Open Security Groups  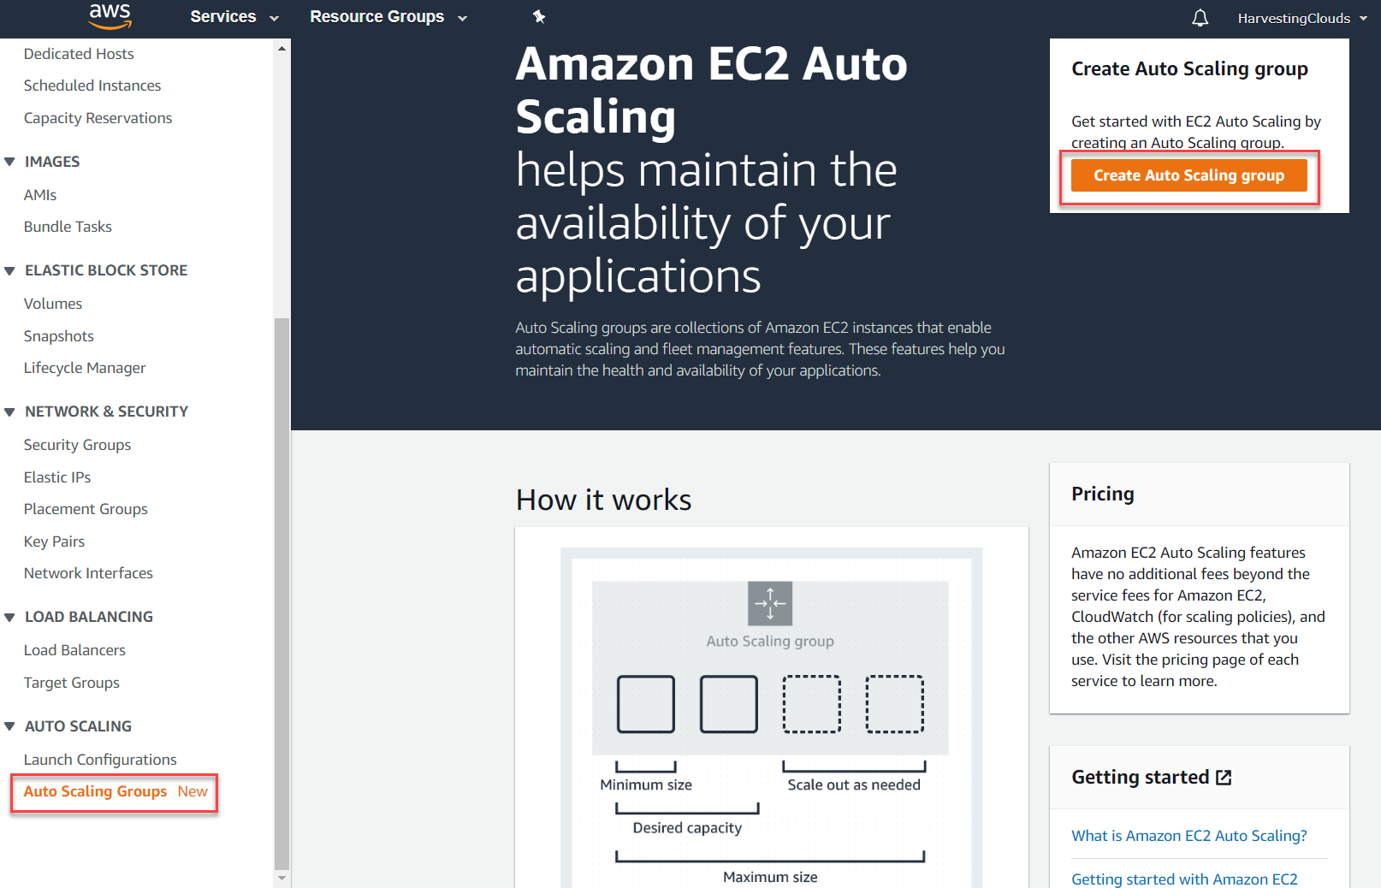coord(77,445)
